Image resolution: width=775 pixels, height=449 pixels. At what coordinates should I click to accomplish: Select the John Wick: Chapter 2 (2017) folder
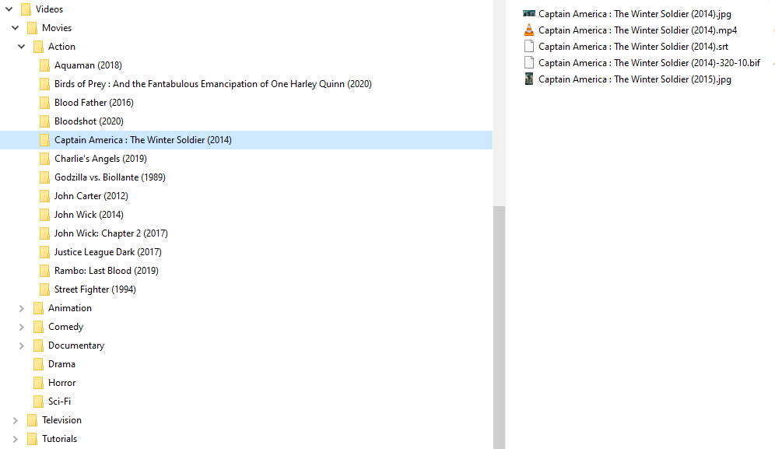coord(110,233)
